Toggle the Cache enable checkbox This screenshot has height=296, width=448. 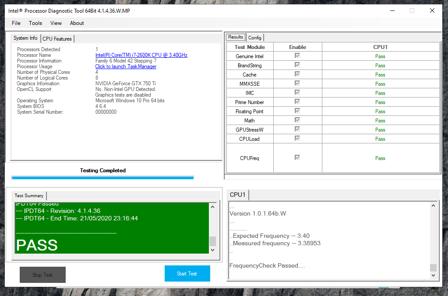pyautogui.click(x=297, y=74)
